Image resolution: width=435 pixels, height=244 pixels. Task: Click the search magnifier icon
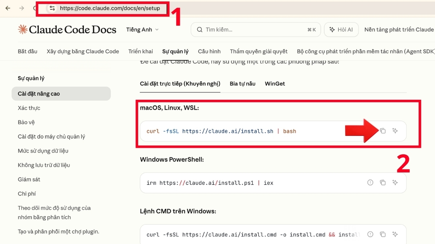(x=200, y=30)
